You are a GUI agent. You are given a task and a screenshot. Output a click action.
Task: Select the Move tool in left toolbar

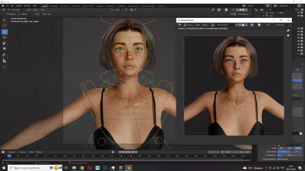coord(5,32)
